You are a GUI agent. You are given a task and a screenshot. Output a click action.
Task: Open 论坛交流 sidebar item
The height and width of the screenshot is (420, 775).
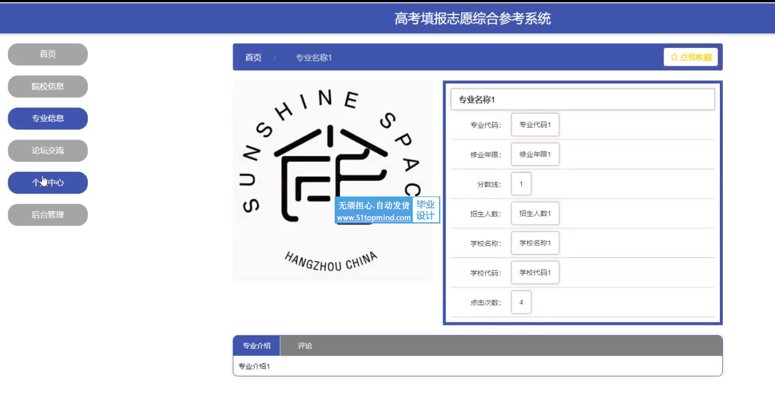pos(48,151)
